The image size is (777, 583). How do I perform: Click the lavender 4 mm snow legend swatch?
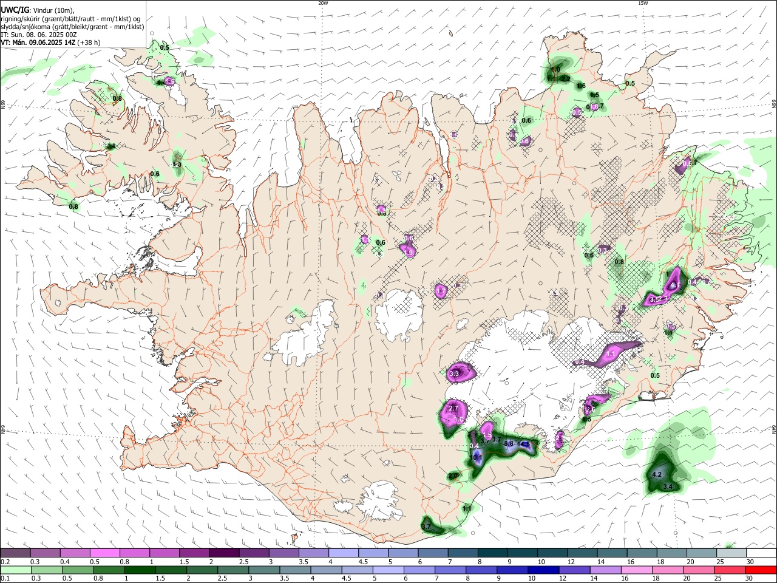[x=342, y=553]
